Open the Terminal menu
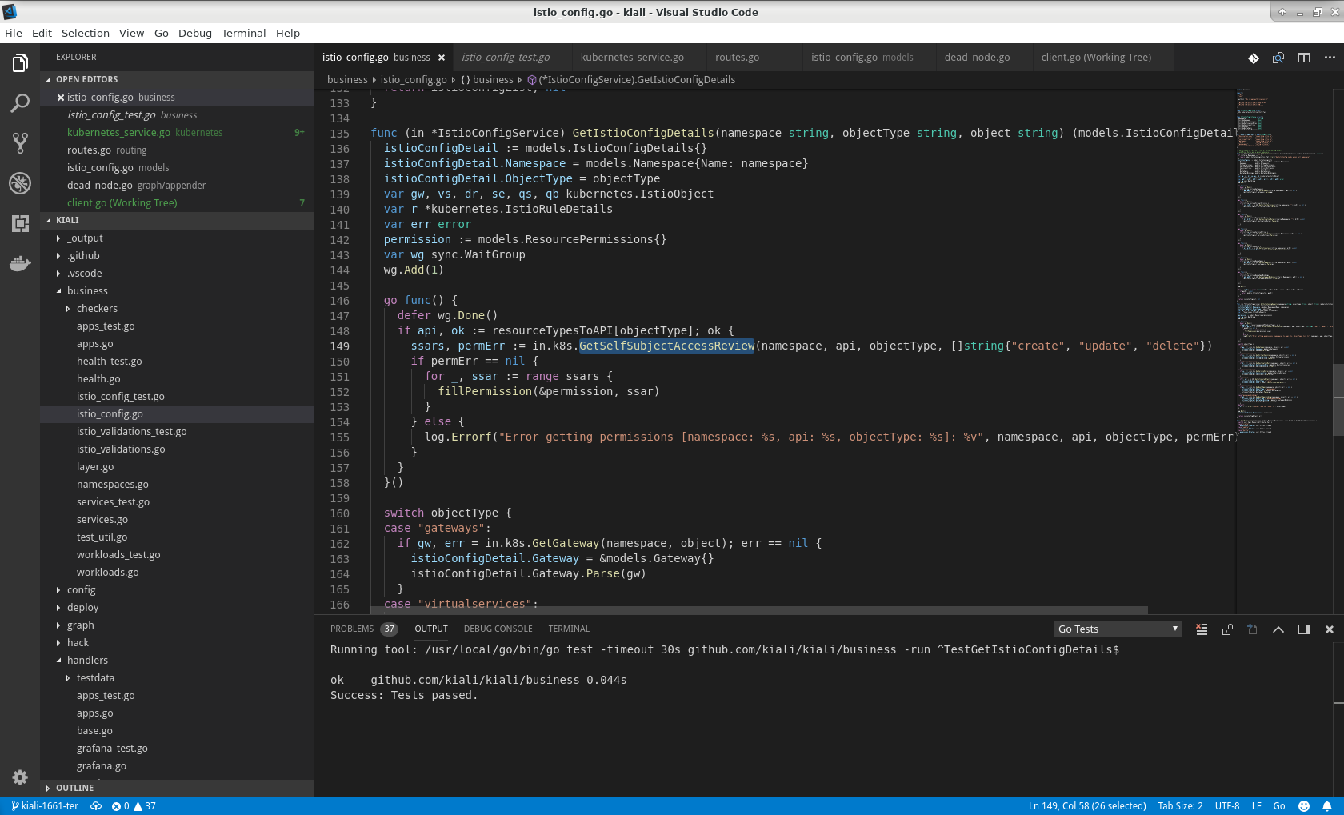This screenshot has height=815, width=1344. click(x=243, y=33)
